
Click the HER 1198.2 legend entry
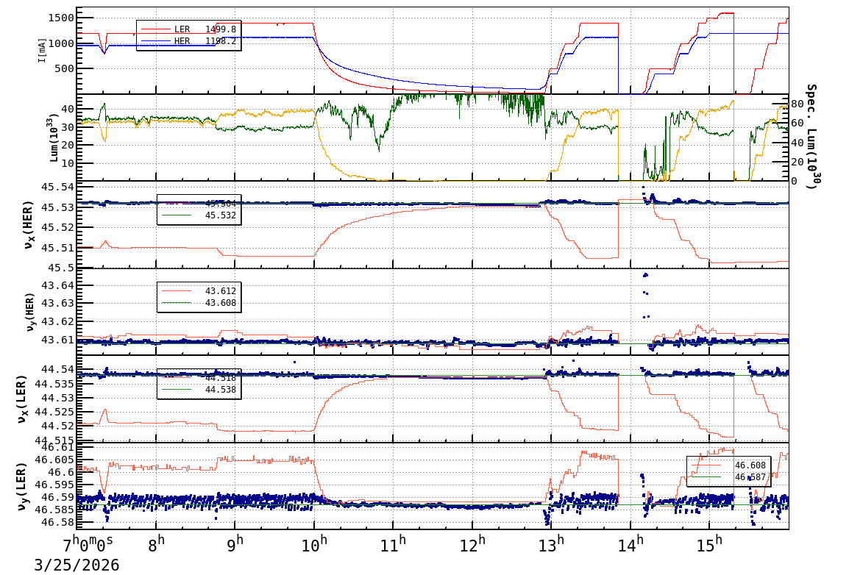pos(188,41)
